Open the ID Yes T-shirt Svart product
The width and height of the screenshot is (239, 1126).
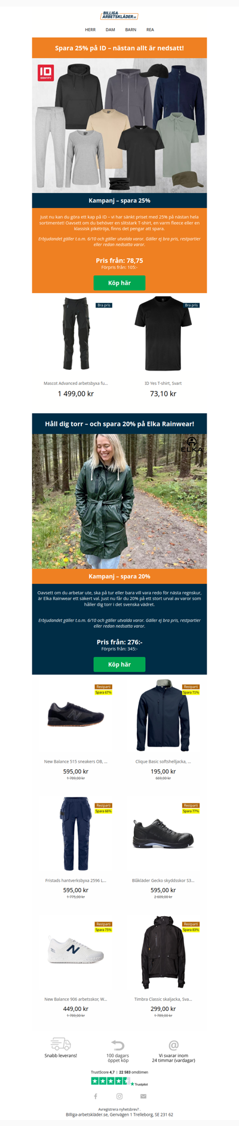tap(163, 383)
